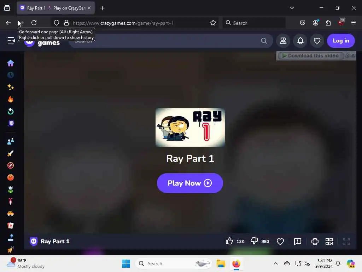Click the Log in button

click(x=341, y=41)
